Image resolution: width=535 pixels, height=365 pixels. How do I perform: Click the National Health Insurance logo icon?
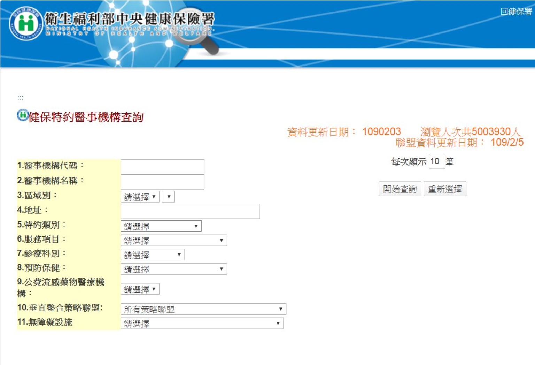(26, 24)
